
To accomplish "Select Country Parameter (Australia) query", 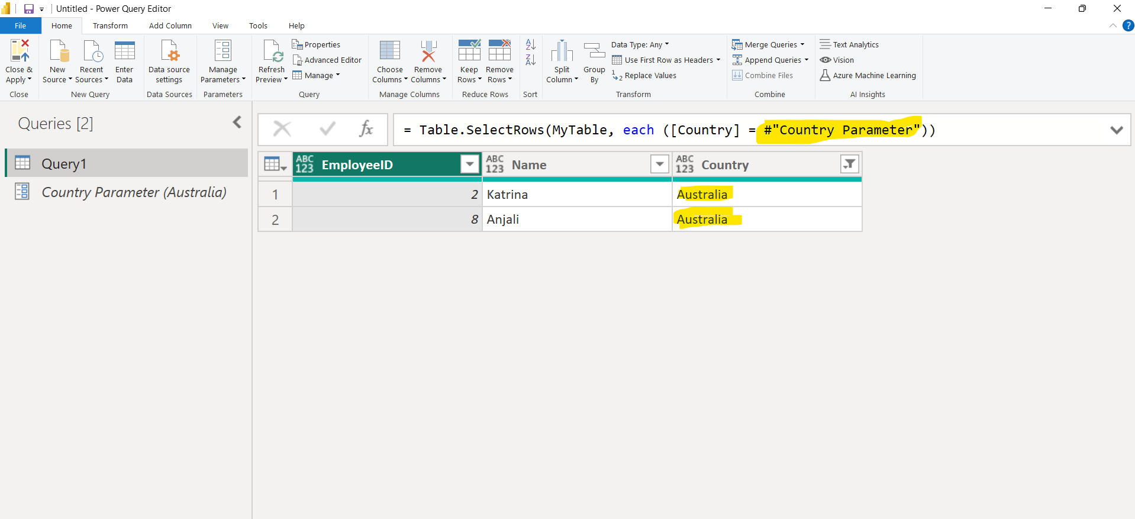I will (134, 192).
